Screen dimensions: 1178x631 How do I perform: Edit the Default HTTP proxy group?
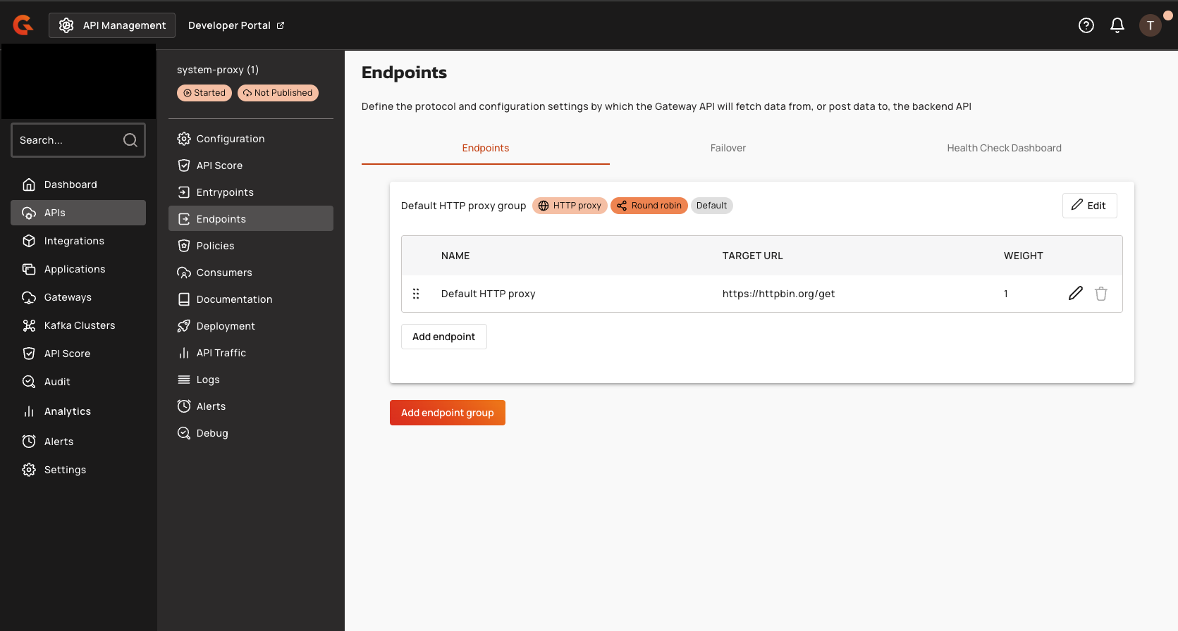tap(1088, 206)
